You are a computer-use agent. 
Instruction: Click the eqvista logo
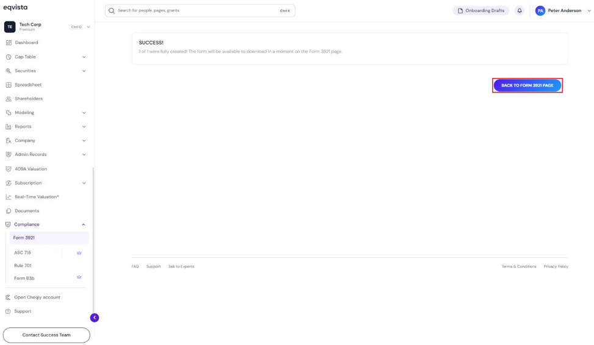(x=15, y=7)
